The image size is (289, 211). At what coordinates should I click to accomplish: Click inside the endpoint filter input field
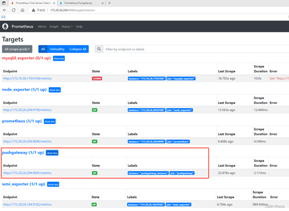141,49
